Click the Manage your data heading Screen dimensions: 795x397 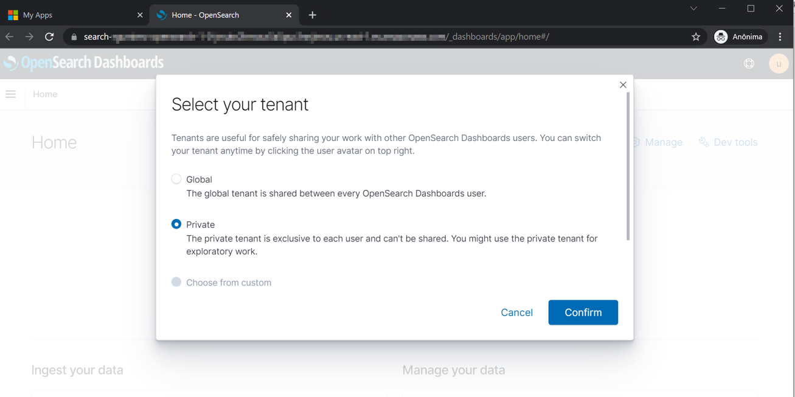click(x=454, y=370)
